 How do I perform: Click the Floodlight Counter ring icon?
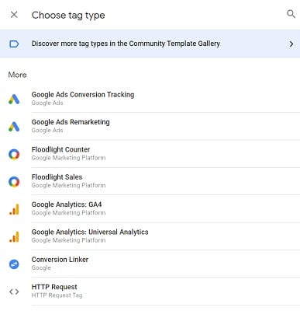(x=14, y=154)
